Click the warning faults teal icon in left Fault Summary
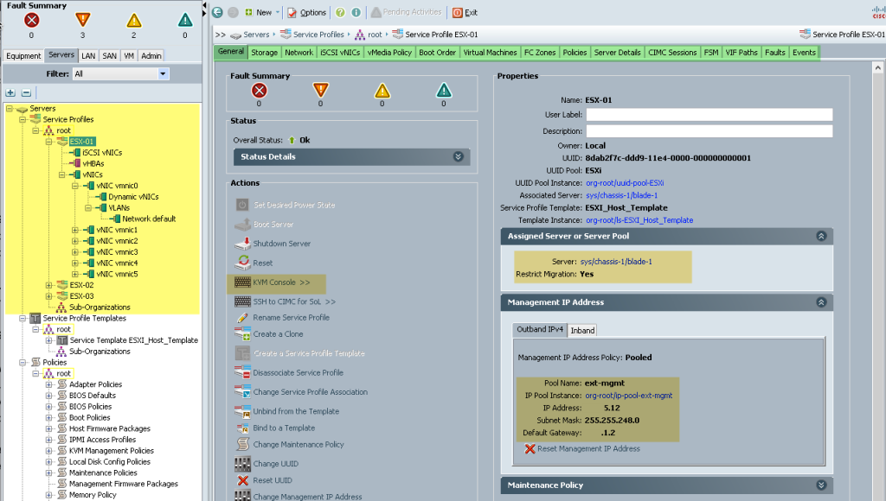886x501 pixels. [x=185, y=21]
